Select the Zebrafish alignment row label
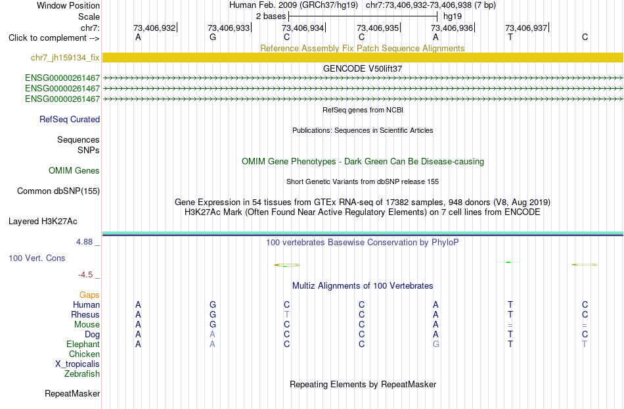This screenshot has width=624, height=409. coord(82,373)
